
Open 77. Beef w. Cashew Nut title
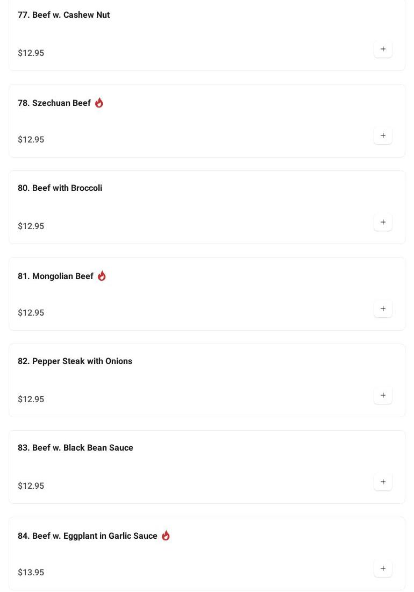[x=63, y=15]
